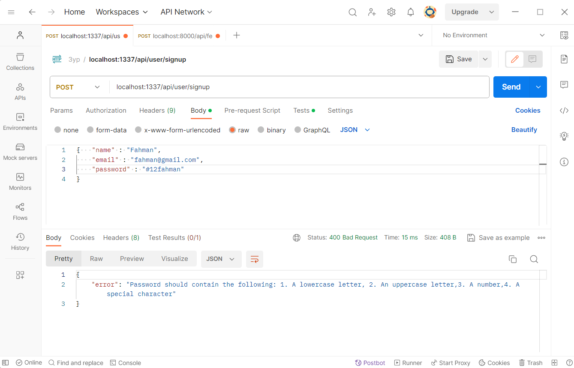Open the Save options dropdown arrow
This screenshot has width=574, height=368.
(485, 59)
